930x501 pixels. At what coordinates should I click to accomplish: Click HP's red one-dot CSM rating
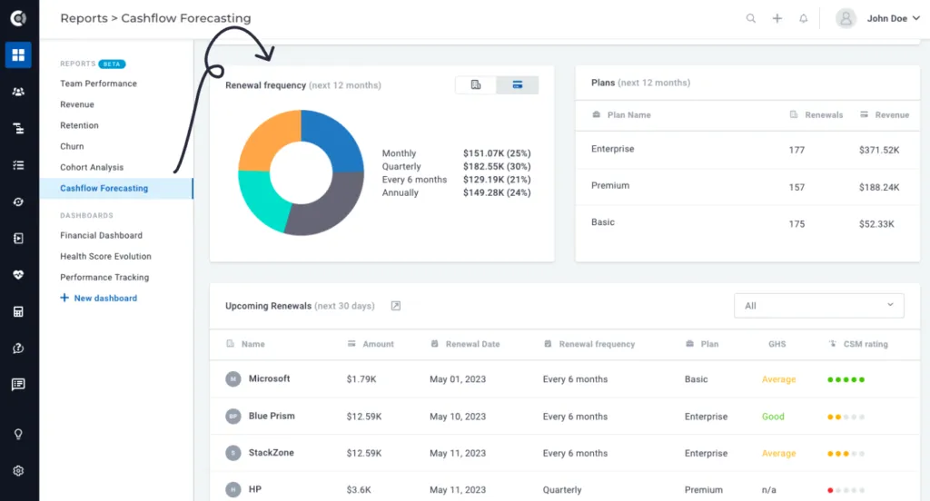(846, 490)
